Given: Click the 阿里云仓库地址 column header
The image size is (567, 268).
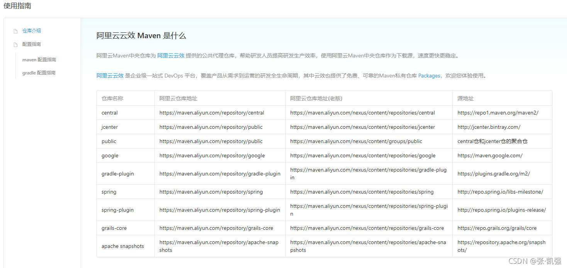Looking at the screenshot, I should pos(178,98).
